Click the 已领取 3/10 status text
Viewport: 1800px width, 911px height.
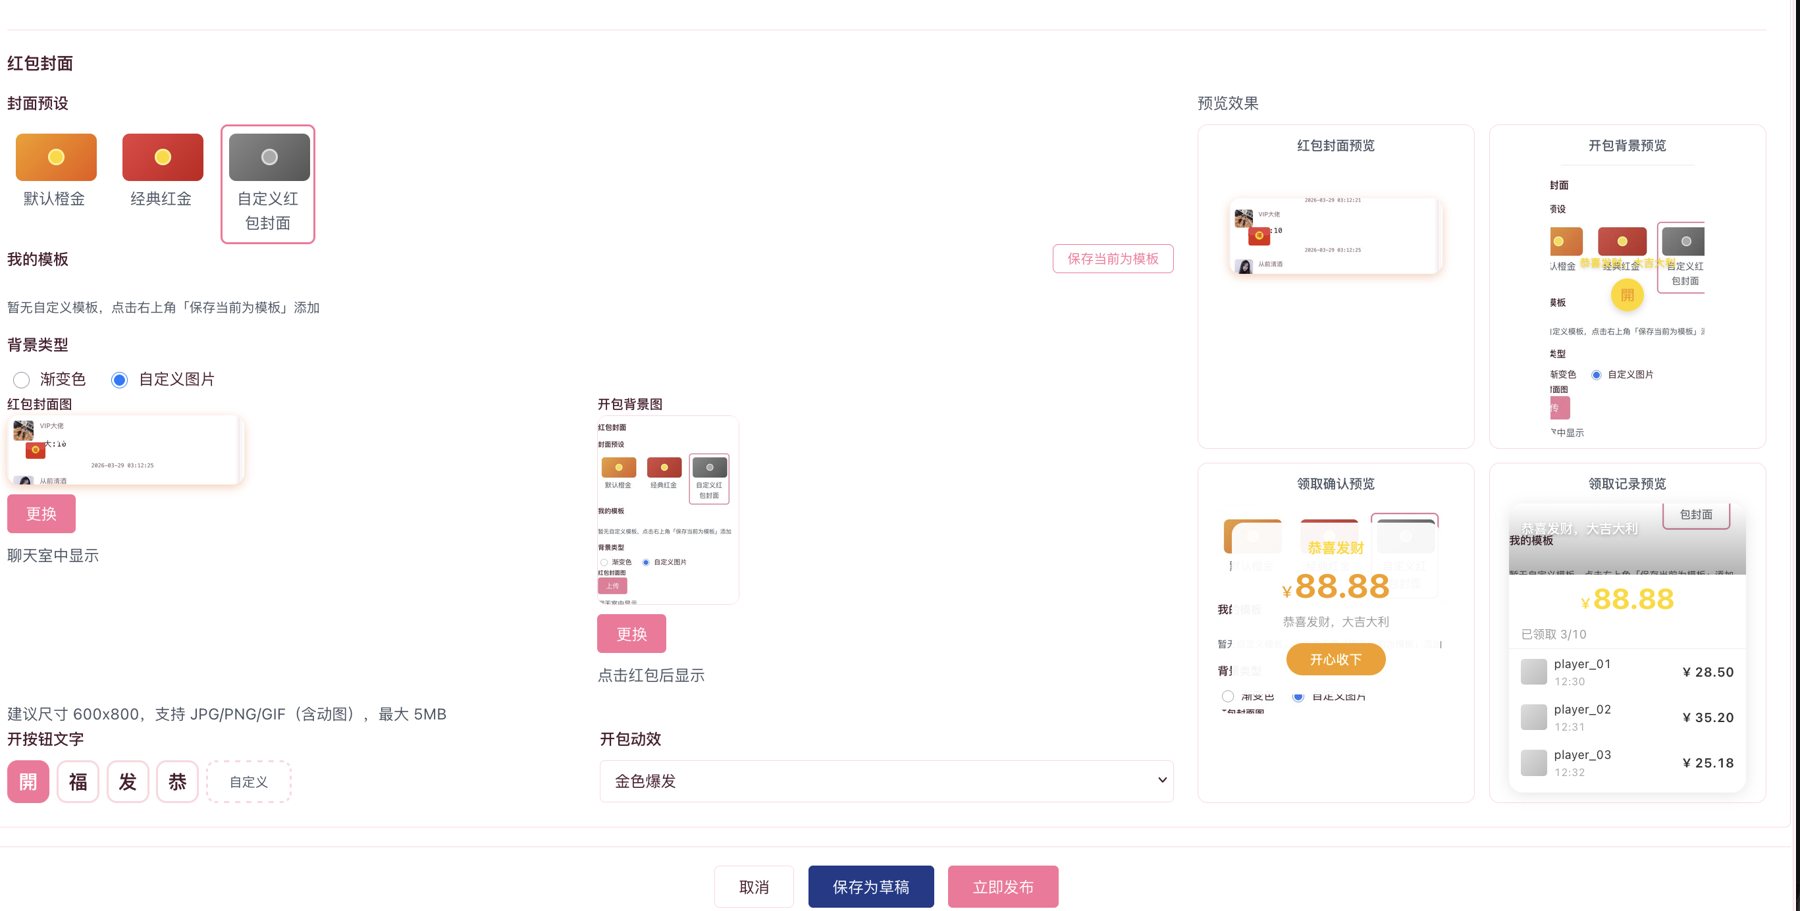(1553, 635)
